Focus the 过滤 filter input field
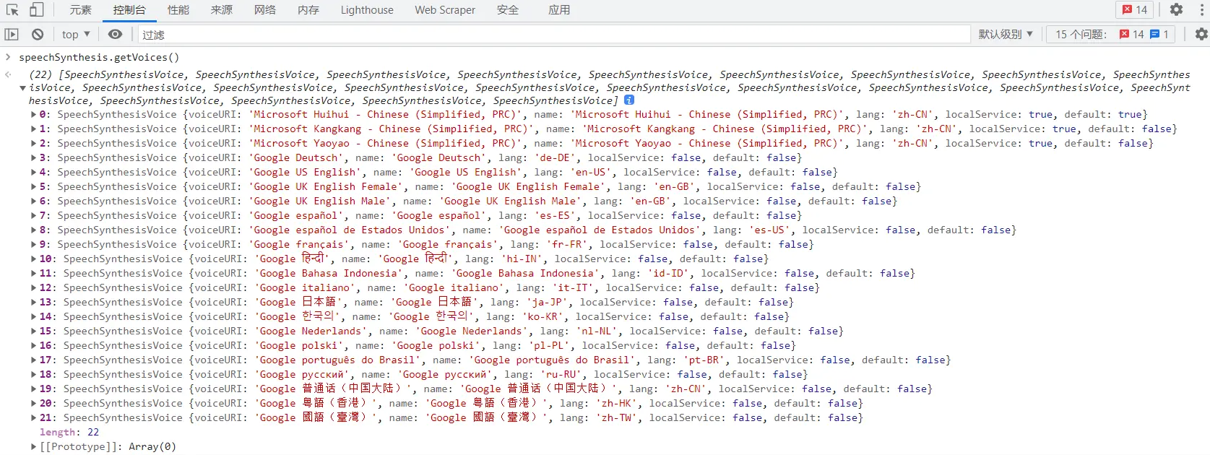 pos(553,35)
